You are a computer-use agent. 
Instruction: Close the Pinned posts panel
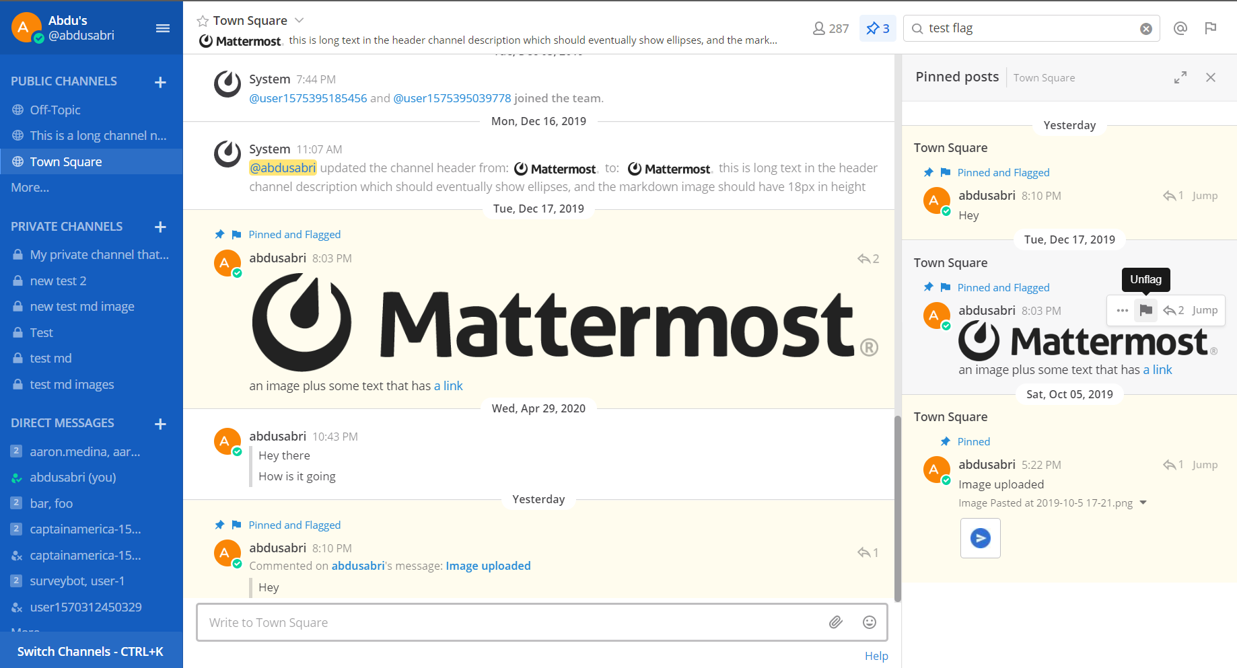tap(1211, 77)
